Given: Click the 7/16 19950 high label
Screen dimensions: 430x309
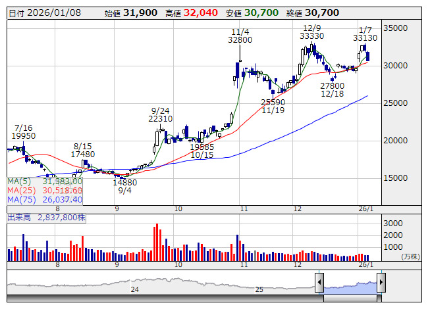Looking at the screenshot, I should (24, 132).
